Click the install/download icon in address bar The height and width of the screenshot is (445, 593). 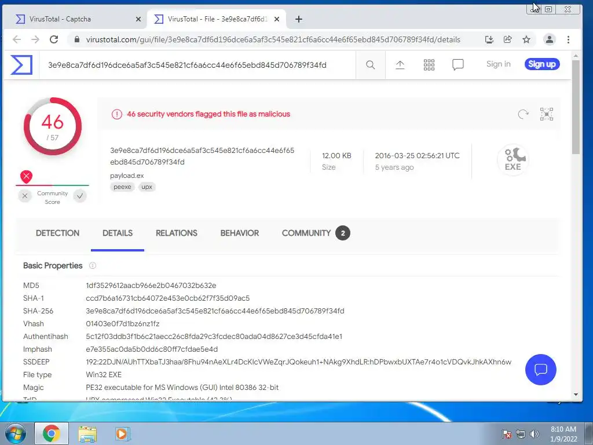click(x=489, y=39)
